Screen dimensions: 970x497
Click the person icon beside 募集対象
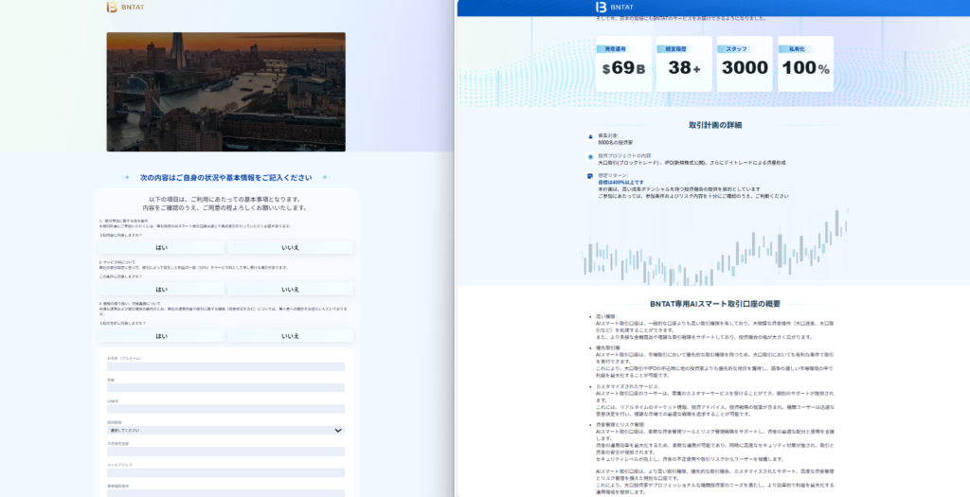point(591,136)
